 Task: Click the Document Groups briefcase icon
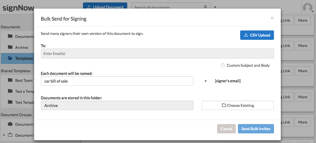(x=10, y=124)
